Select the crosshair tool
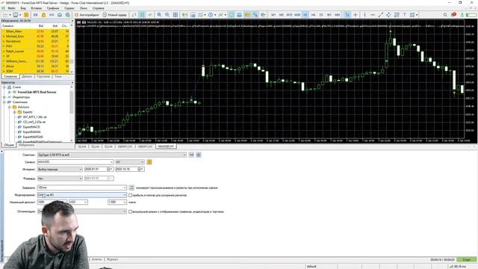The image size is (478, 269). coord(356,15)
